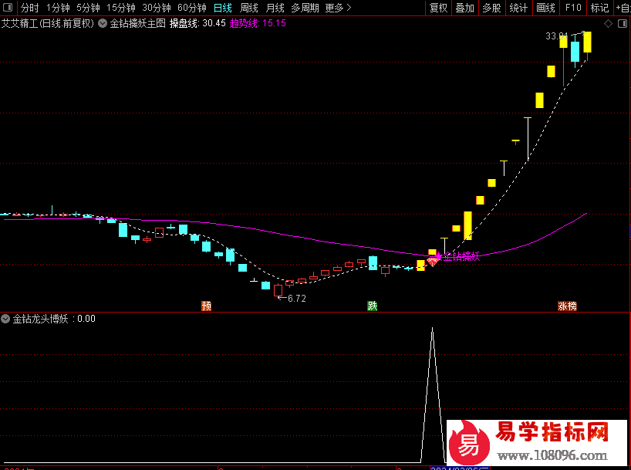Open the 画线 drawing tools
Screen dimensions: 631x470
click(545, 8)
